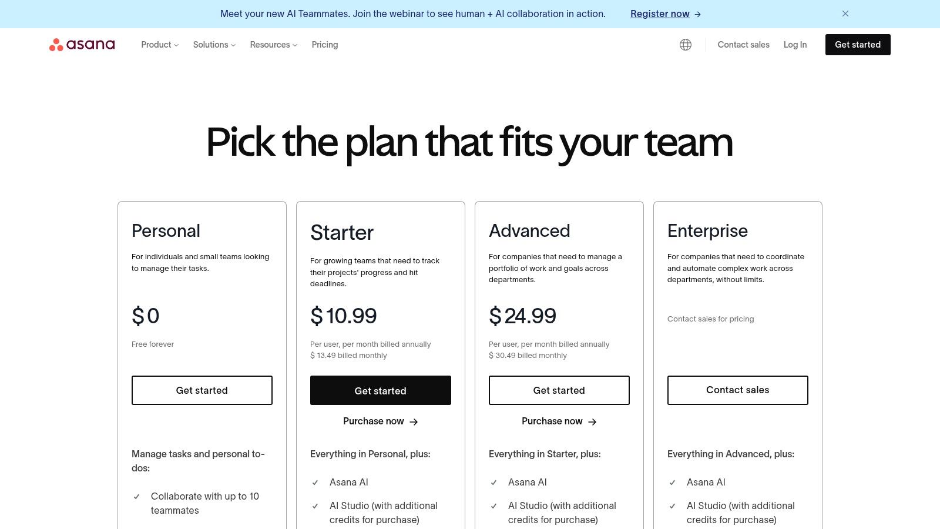Dismiss the webinar announcement banner
Screen dimensions: 940x529
(845, 14)
